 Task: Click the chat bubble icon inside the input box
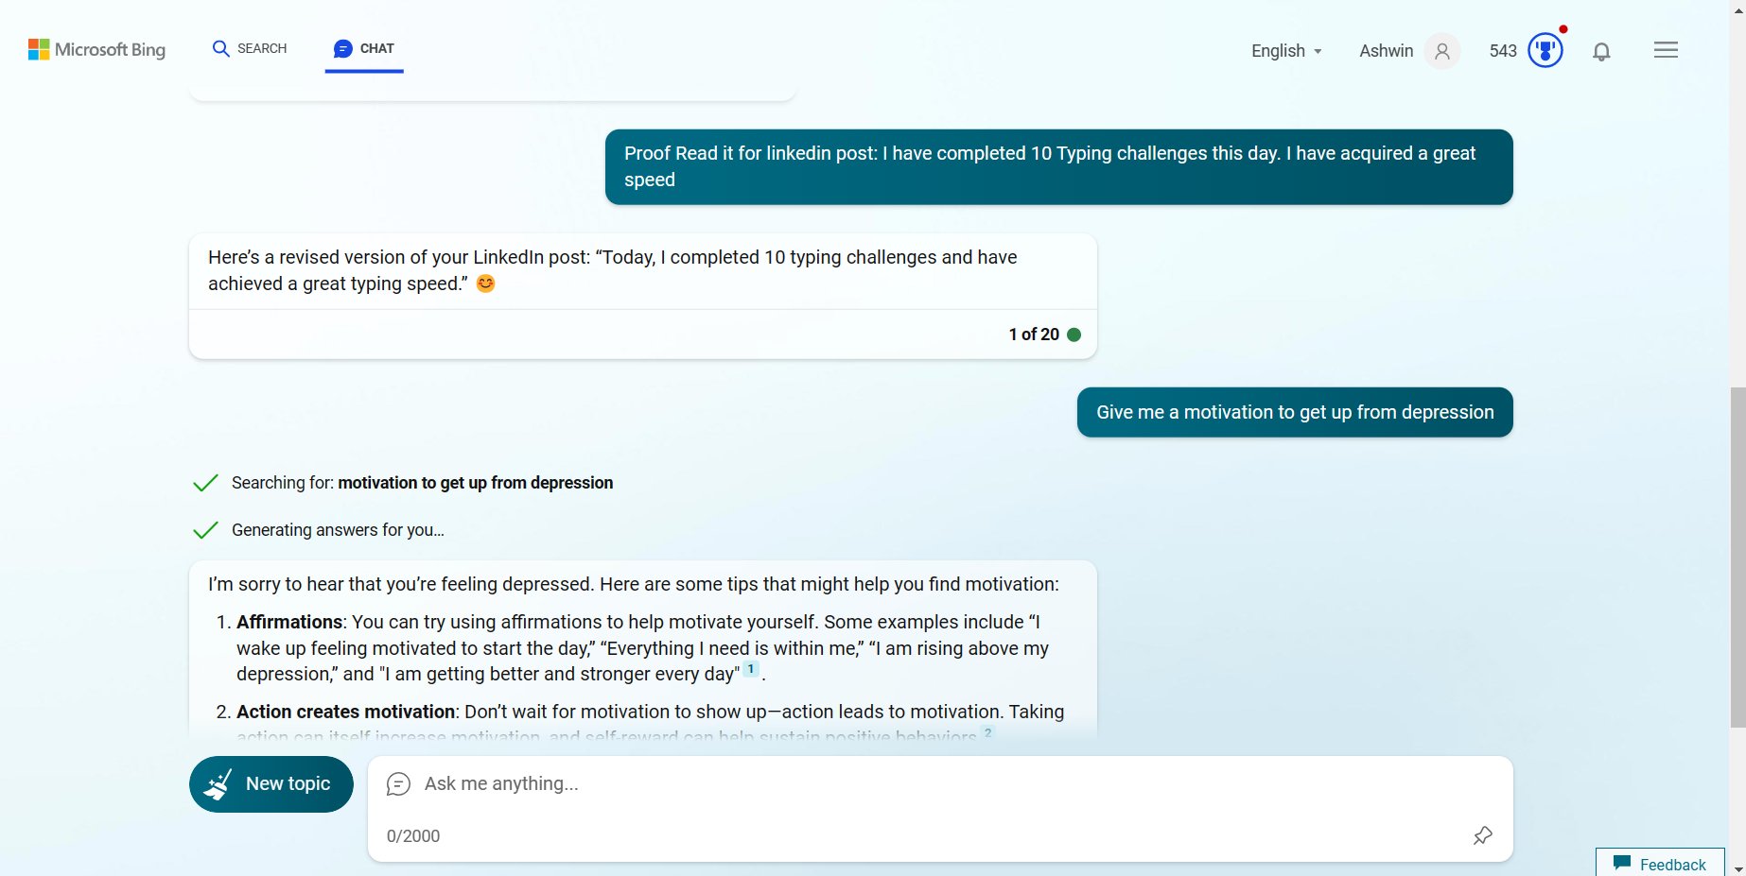[398, 783]
